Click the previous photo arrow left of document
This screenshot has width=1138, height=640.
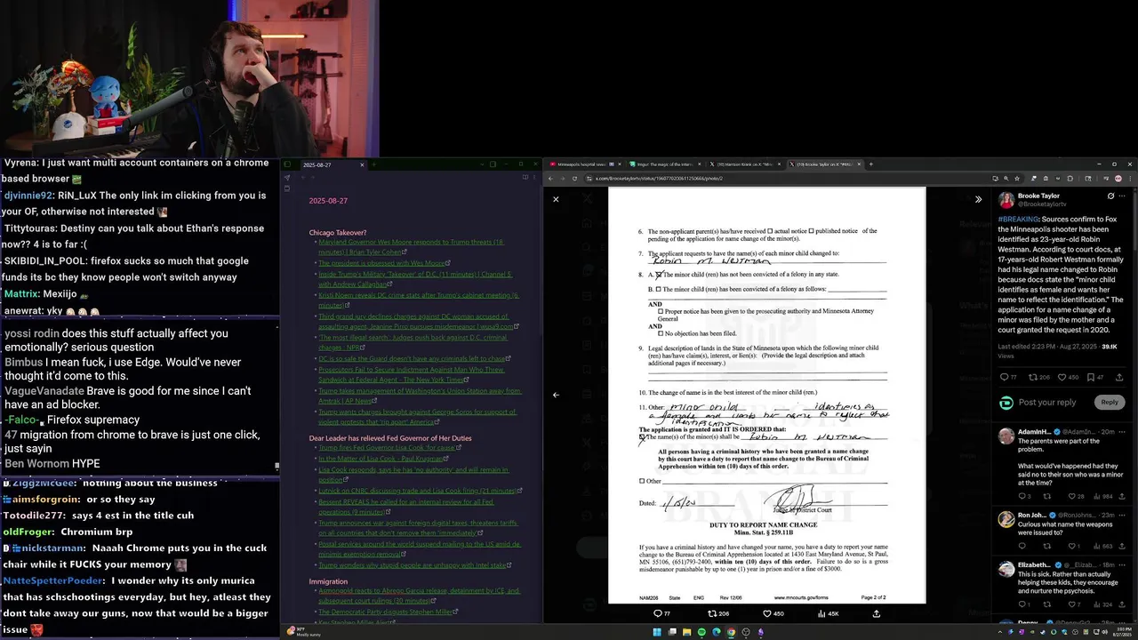pyautogui.click(x=556, y=395)
